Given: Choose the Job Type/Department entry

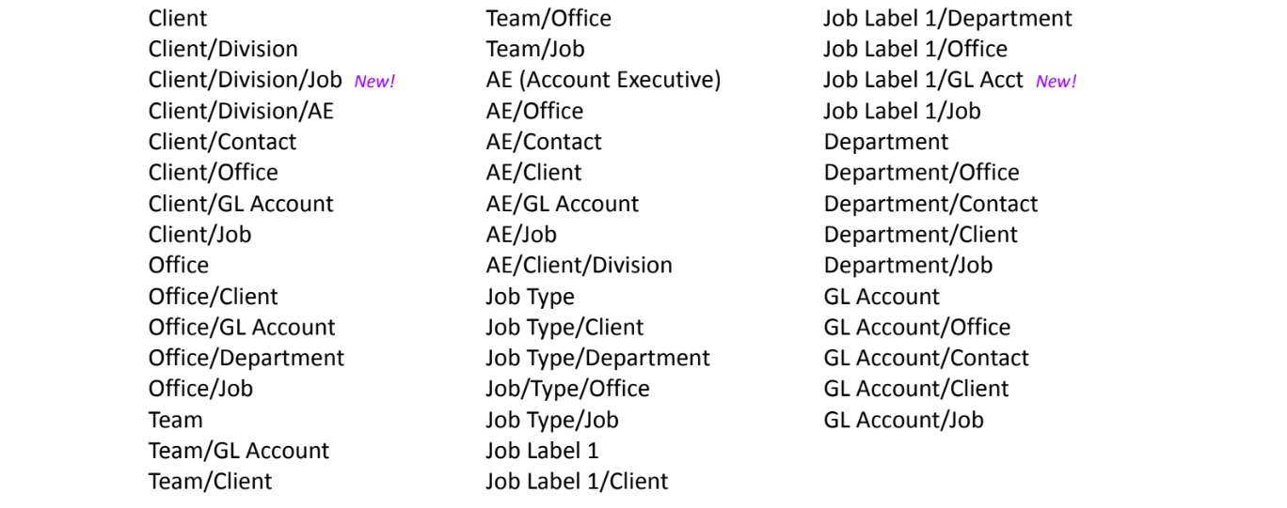Looking at the screenshot, I should click(598, 359).
